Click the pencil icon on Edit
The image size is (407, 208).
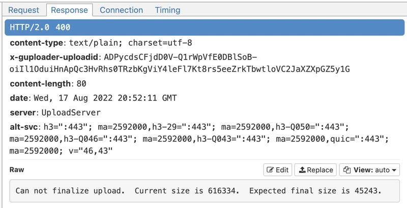click(270, 170)
